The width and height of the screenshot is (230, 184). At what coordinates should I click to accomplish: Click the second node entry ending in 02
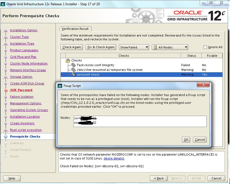coord(85,123)
